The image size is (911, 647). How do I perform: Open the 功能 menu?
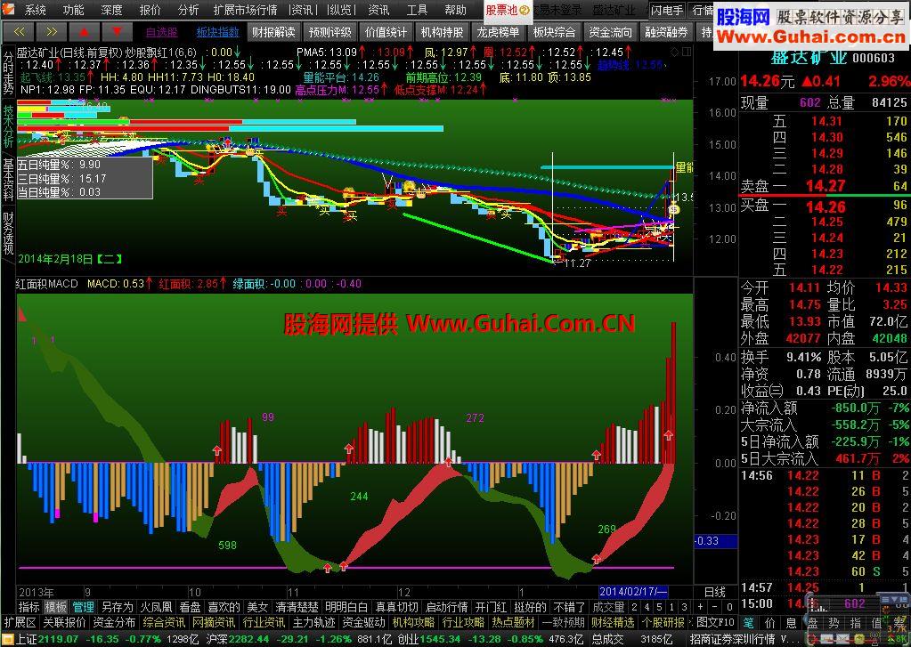73,10
